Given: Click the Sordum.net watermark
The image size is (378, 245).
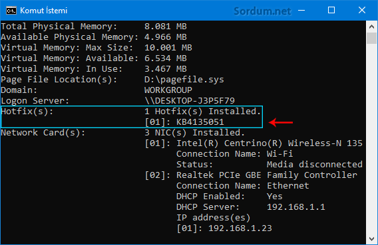Looking at the screenshot, I should [262, 11].
